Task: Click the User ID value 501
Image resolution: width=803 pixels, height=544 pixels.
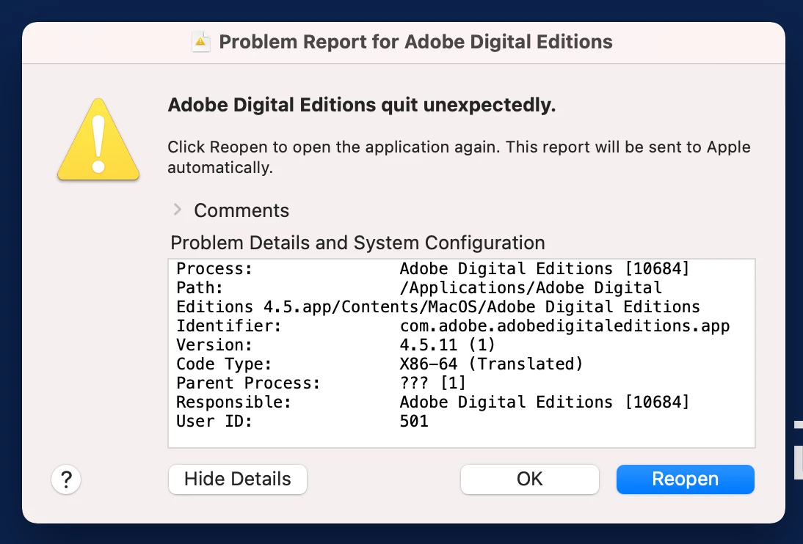Action: (x=414, y=421)
